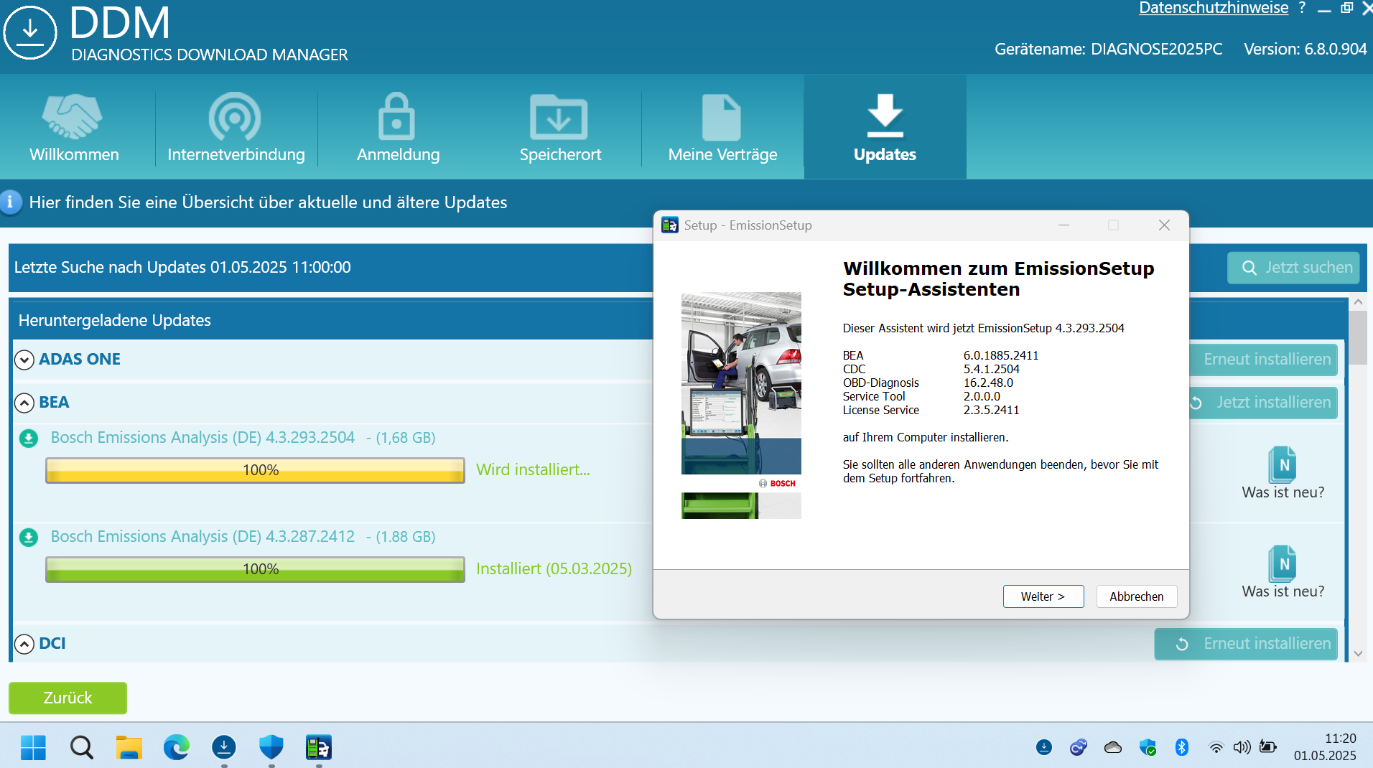Select Bosch Emissions Analysis (DE) 4.3.293.2504 text
The image size is (1373, 768).
203,438
